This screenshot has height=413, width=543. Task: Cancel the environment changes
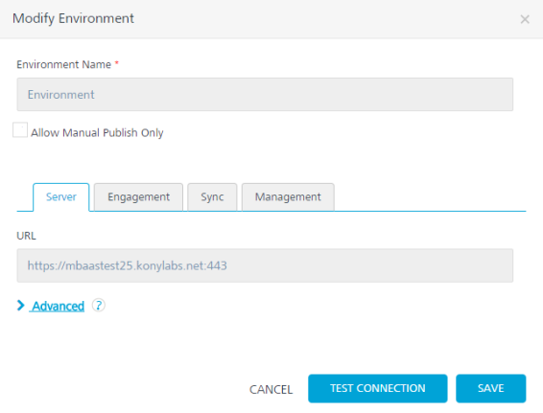pyautogui.click(x=271, y=389)
